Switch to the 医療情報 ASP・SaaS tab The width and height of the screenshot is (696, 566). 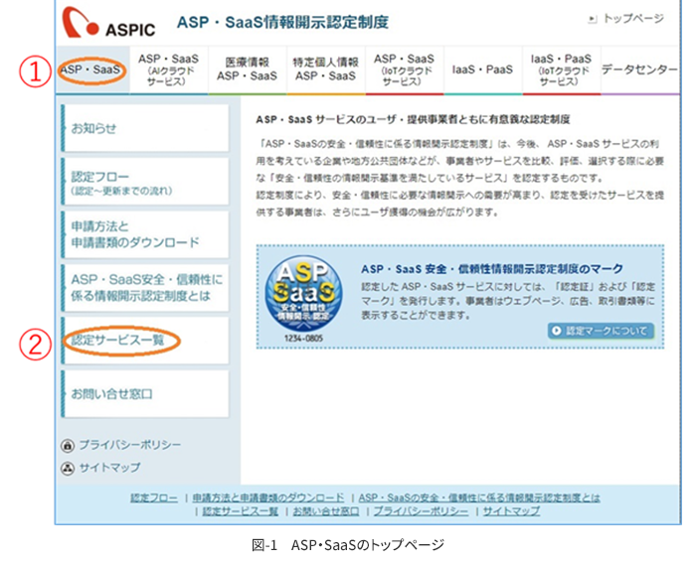point(247,70)
